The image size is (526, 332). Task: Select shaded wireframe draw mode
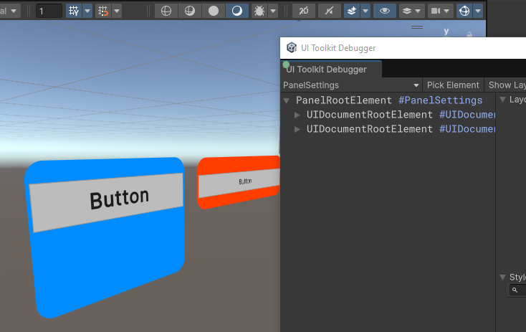(x=189, y=11)
